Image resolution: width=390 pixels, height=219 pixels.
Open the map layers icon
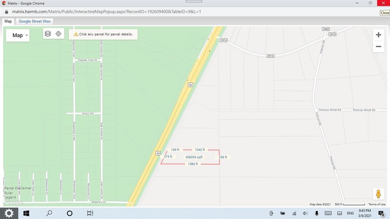point(48,34)
